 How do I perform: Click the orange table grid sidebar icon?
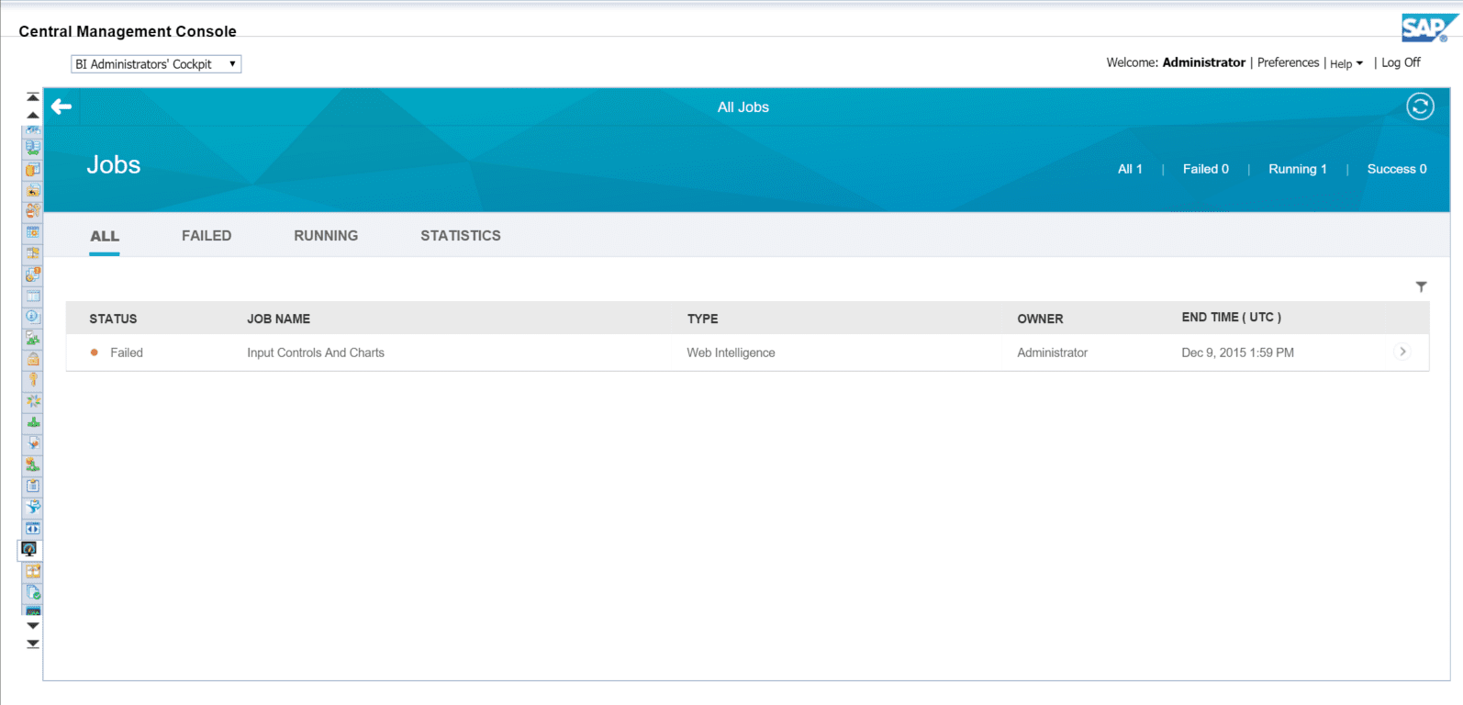33,571
